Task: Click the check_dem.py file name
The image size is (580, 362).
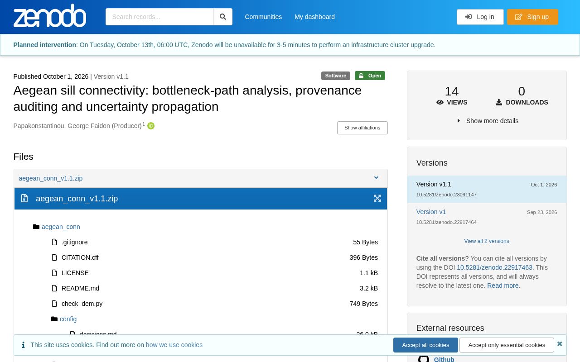Action: pos(82,304)
